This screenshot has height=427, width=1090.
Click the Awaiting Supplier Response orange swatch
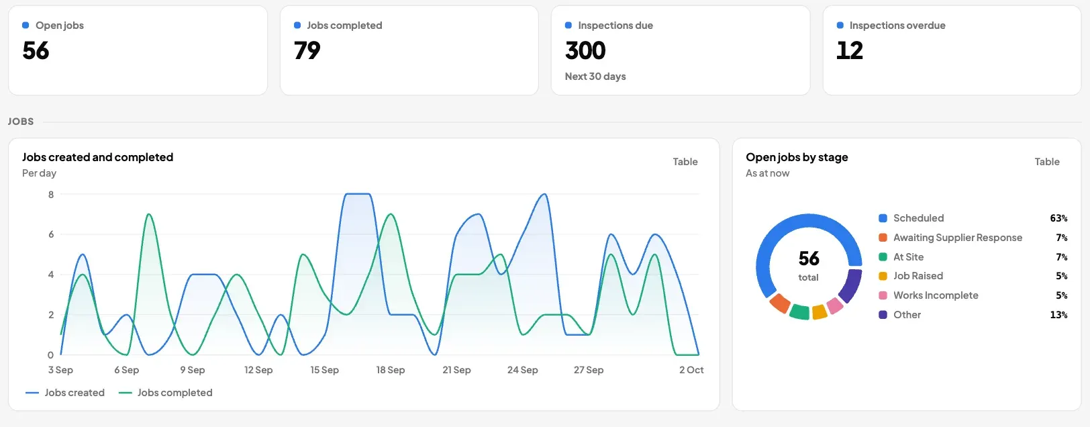(x=883, y=238)
